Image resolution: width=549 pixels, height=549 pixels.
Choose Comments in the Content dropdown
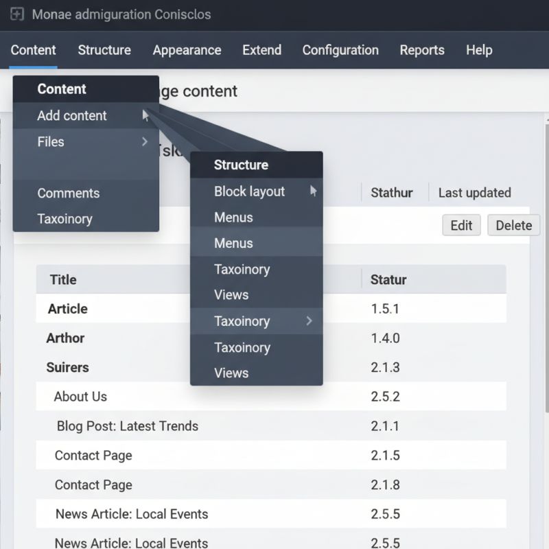point(86,193)
